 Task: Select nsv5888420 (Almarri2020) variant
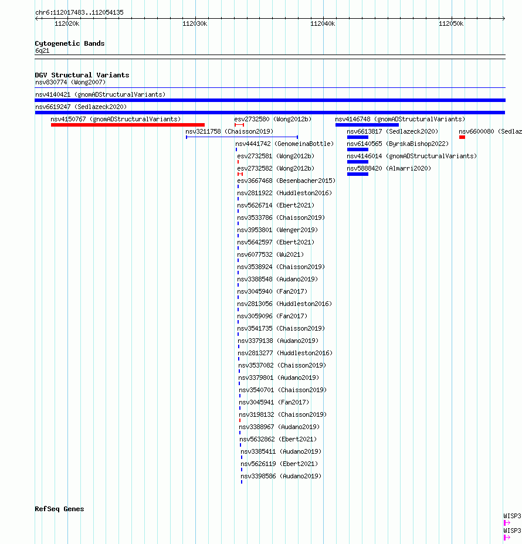coord(389,168)
